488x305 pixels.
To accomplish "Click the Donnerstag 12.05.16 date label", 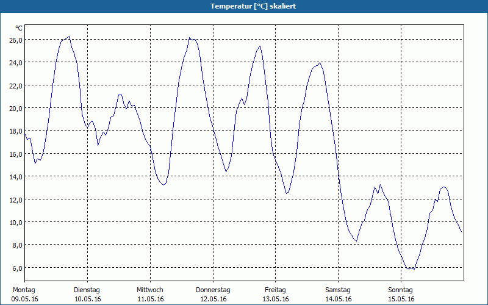I will tap(213, 295).
